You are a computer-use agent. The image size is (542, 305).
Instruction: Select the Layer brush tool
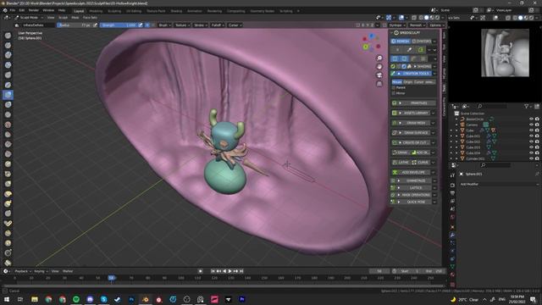tap(8, 85)
